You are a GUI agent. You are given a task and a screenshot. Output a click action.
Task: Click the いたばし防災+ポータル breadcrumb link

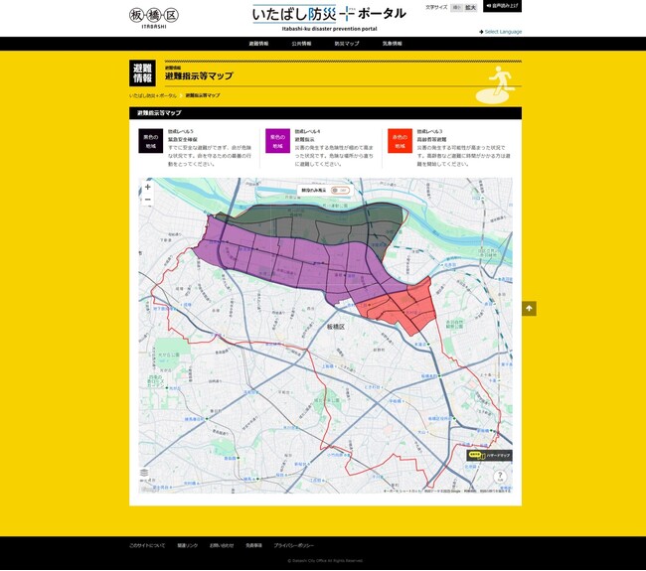(153, 95)
